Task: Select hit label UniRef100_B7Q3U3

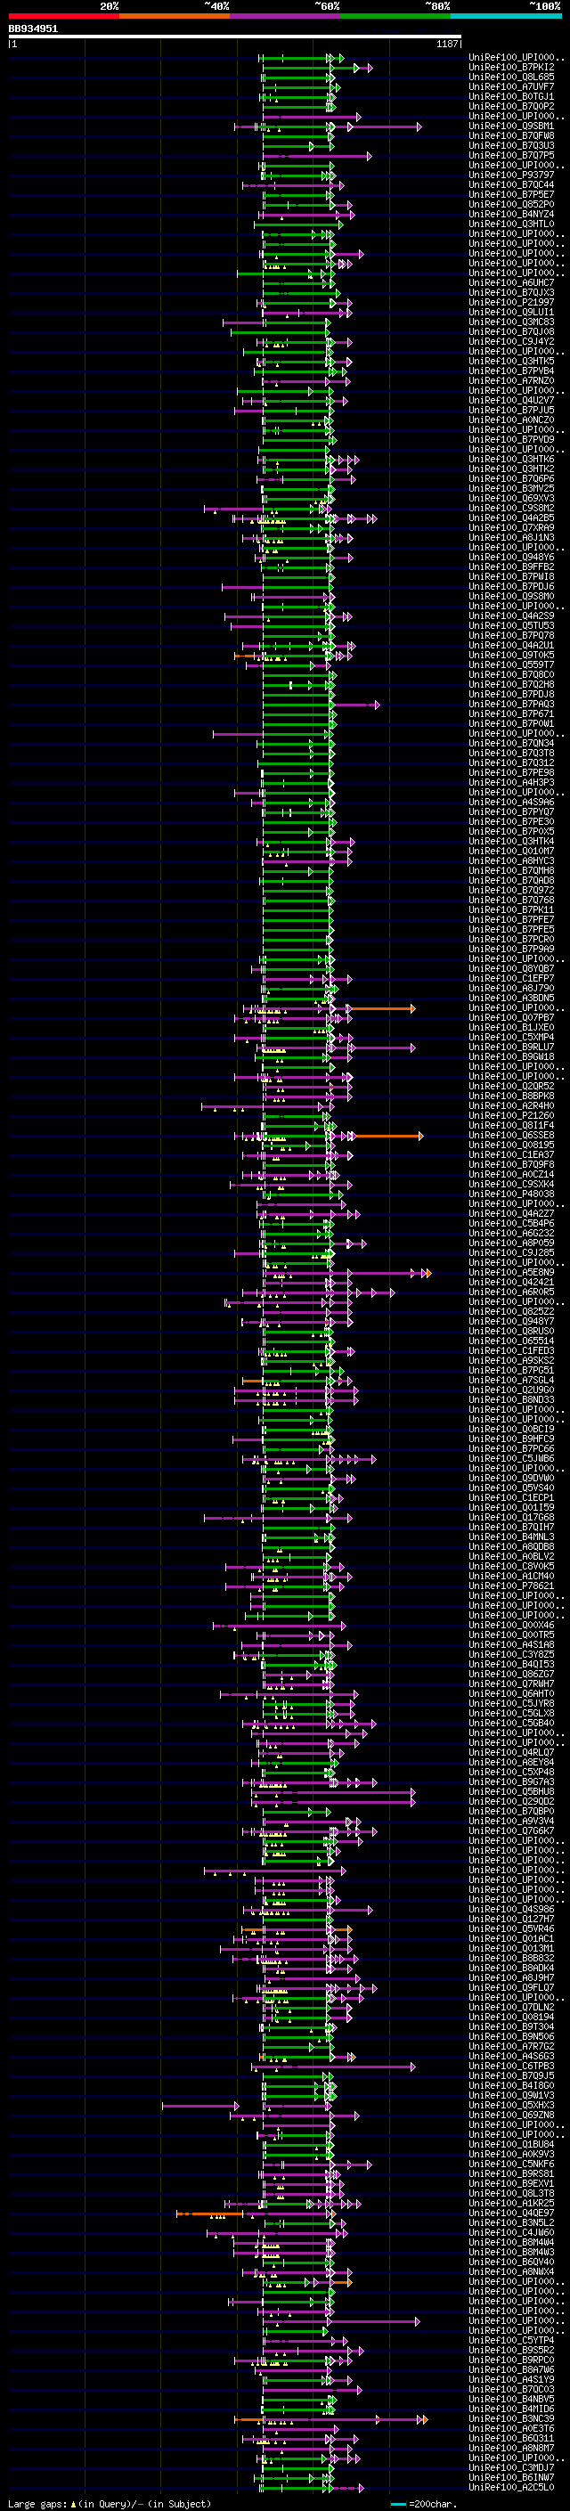Action: tap(511, 145)
